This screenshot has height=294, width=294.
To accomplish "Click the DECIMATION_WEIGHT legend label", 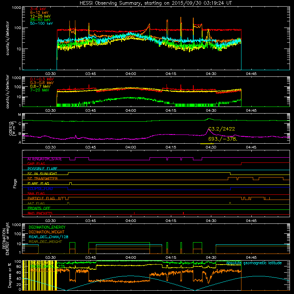I will pos(47,232).
